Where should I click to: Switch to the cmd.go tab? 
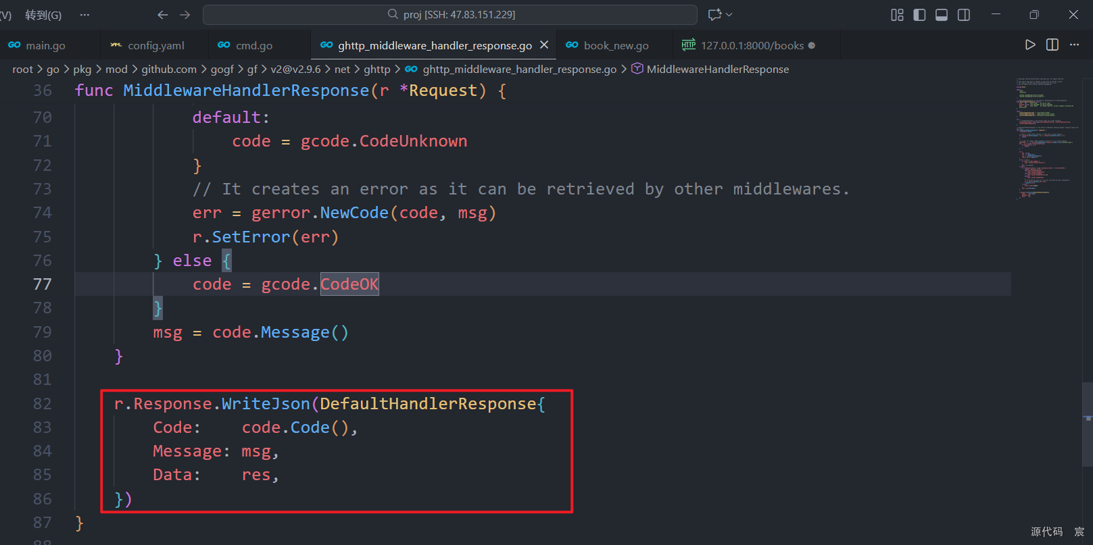[260, 45]
